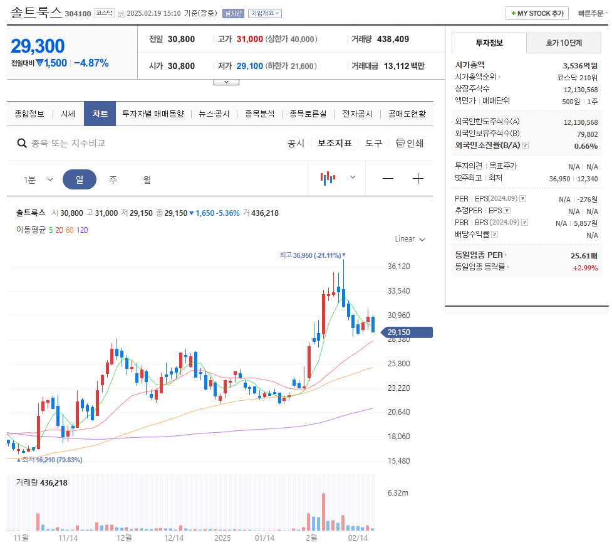Image resolution: width=612 pixels, height=552 pixels.
Task: Open the 1분 timeframe dropdown
Action: tap(34, 178)
